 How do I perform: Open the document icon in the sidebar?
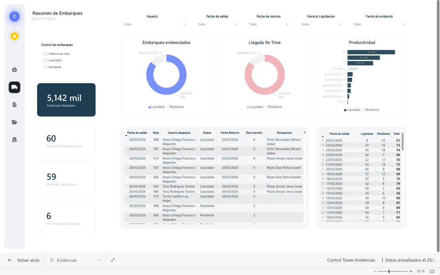click(14, 105)
